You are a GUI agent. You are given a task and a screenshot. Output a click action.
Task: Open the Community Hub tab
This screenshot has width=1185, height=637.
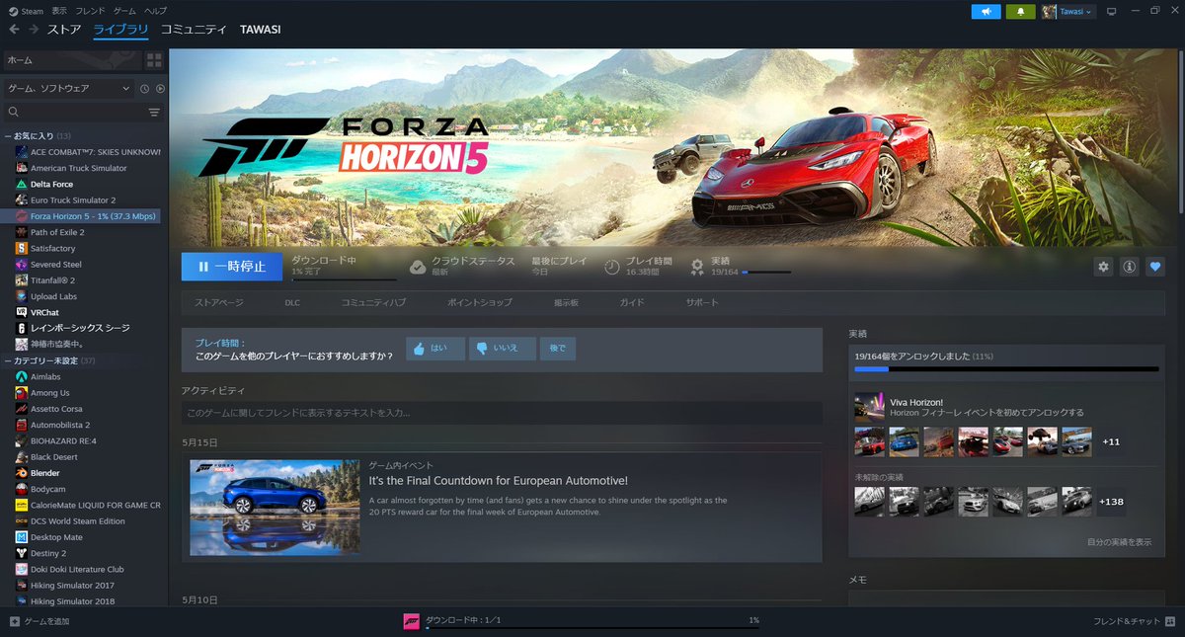tap(373, 303)
